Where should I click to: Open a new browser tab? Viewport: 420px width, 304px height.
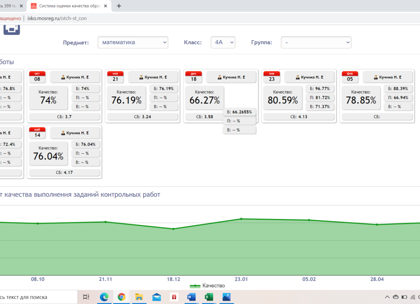(x=119, y=6)
